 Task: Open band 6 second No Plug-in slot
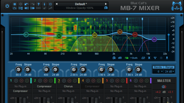point(140,91)
